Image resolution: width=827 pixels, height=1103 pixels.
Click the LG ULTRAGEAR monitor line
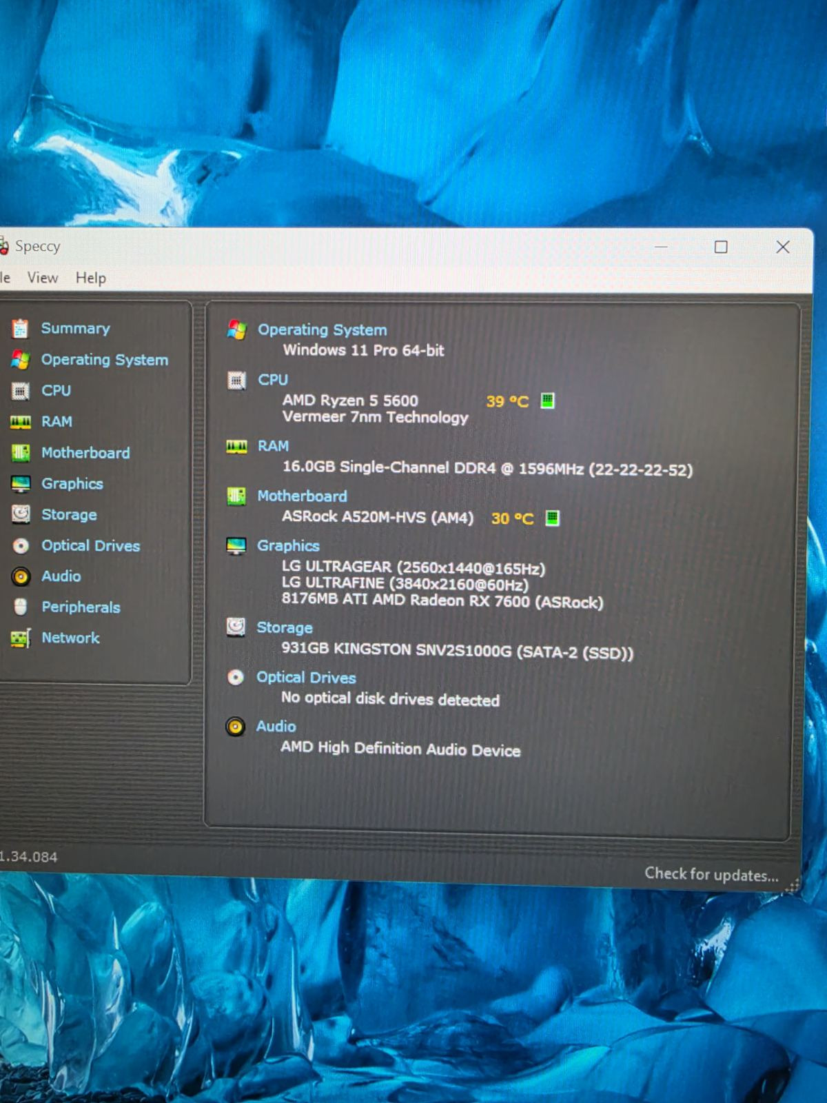pos(413,567)
